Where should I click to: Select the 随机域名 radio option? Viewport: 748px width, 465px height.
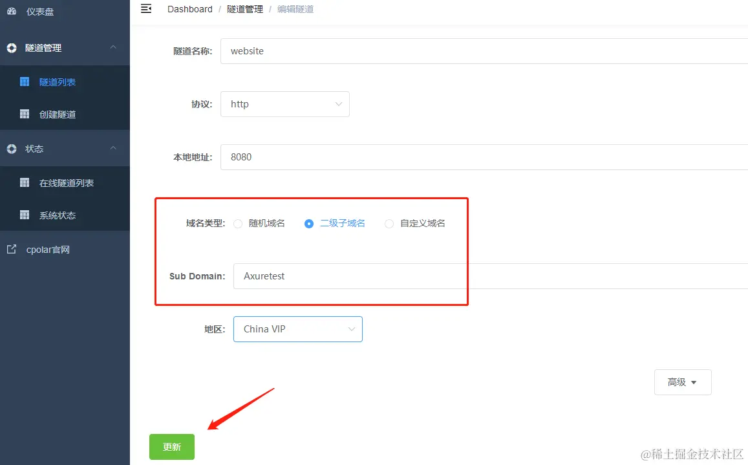click(237, 223)
